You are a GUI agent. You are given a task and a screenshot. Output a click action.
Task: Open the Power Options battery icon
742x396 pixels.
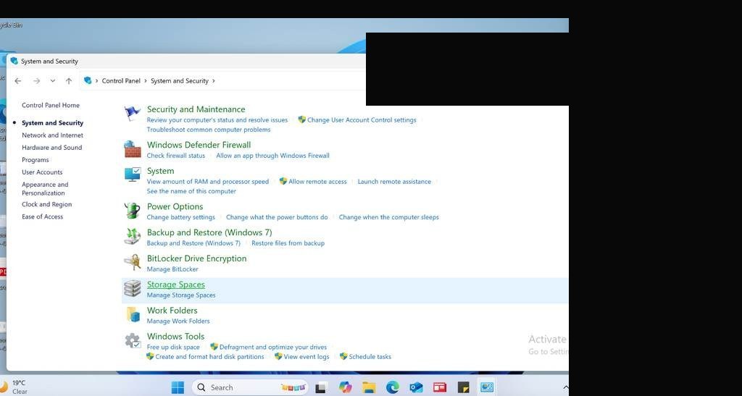click(x=132, y=210)
